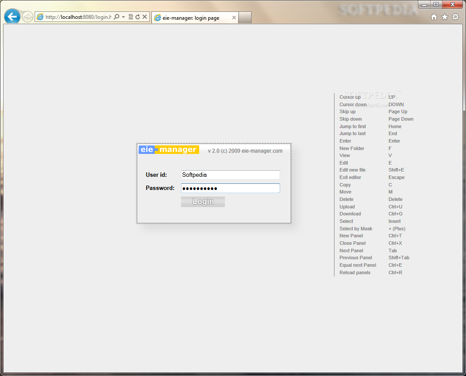The image size is (466, 376).
Task: Refresh the page with the reload icon
Action: [138, 17]
